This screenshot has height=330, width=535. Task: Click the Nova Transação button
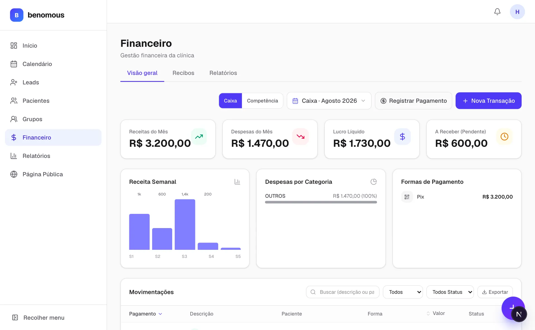(488, 101)
